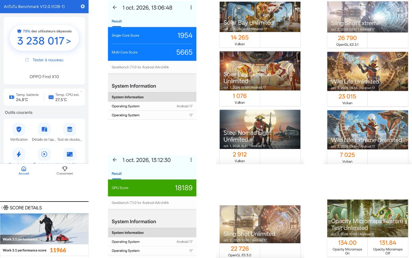Tap the Tester à nouveau button

(44, 60)
